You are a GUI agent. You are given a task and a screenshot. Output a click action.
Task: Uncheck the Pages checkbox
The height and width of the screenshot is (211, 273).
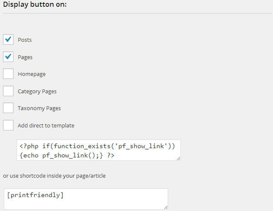point(8,57)
